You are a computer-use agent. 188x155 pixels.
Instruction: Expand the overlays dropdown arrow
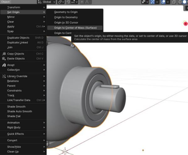point(168,2)
